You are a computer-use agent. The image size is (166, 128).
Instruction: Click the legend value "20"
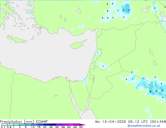point(45,127)
